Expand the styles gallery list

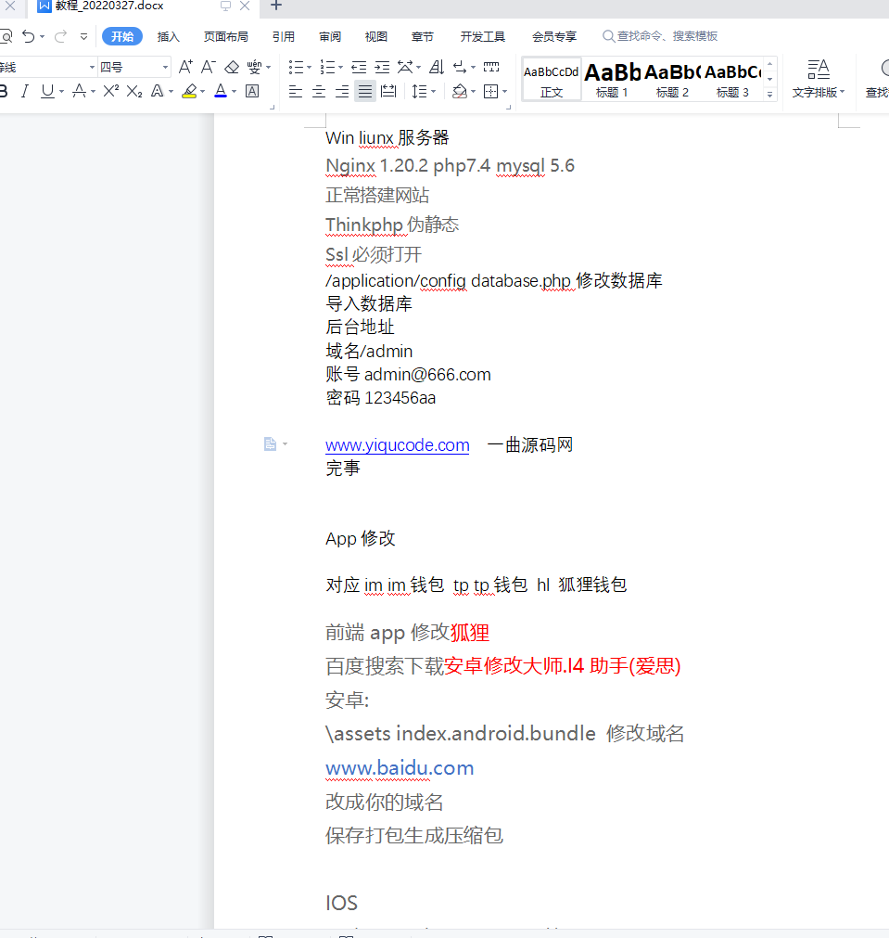770,94
